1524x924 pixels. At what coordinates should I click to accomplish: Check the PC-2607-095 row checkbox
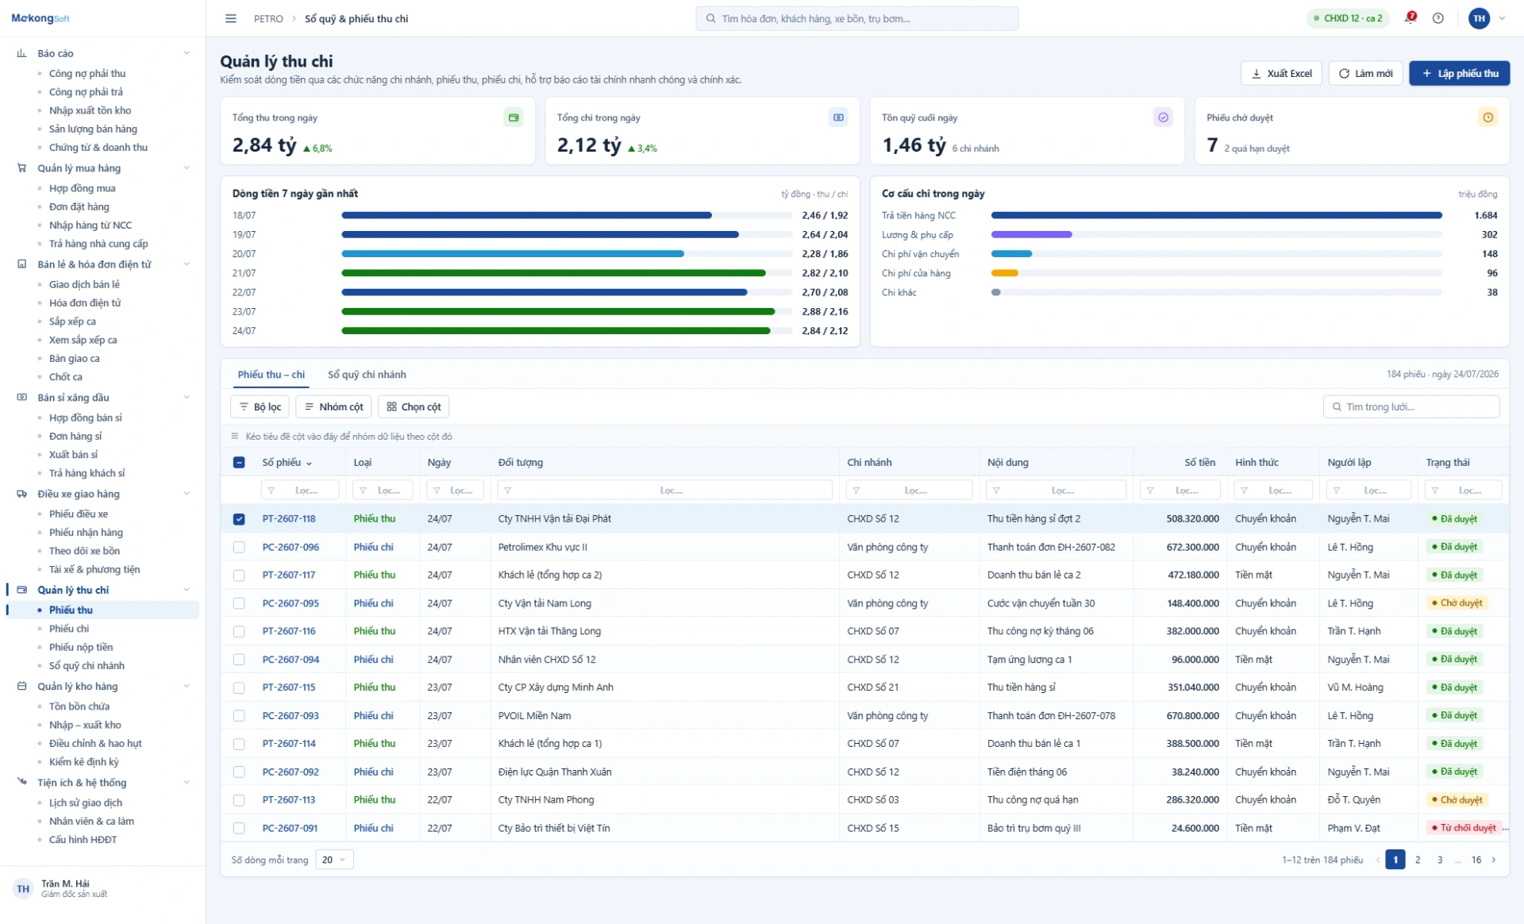(x=239, y=603)
